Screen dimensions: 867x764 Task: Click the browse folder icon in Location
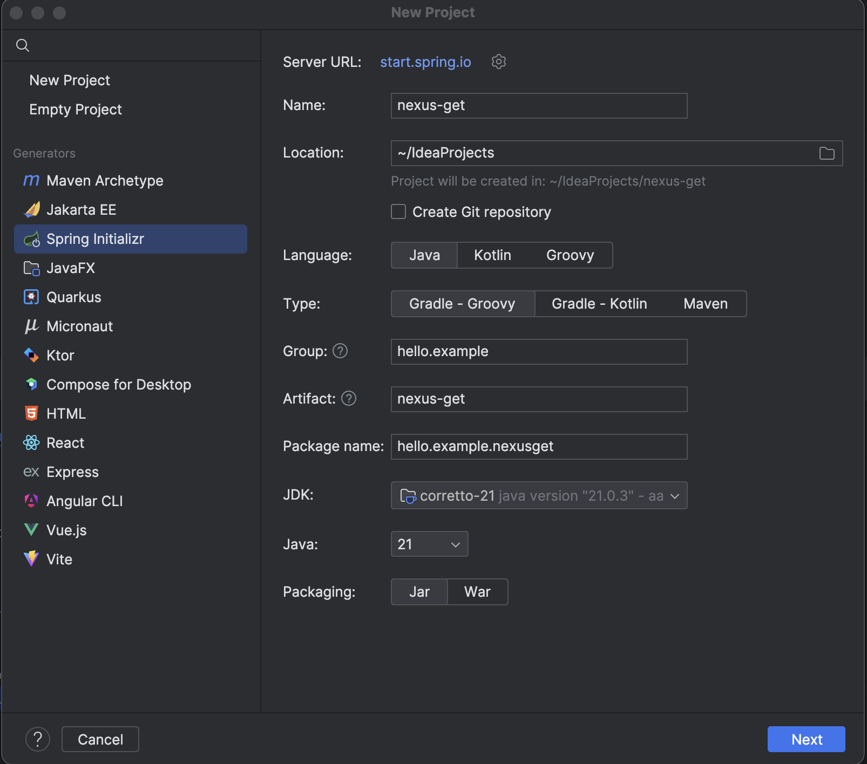pyautogui.click(x=827, y=153)
